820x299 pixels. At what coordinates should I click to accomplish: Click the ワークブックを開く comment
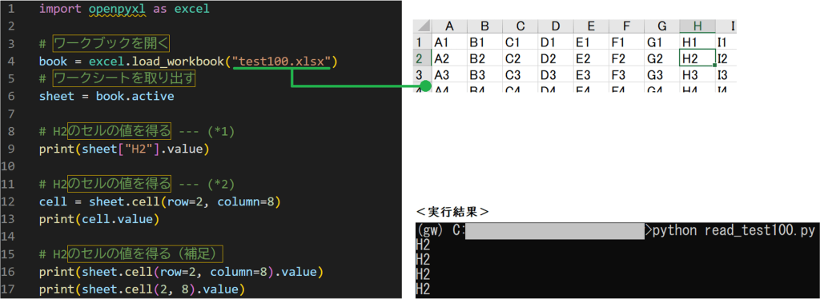(112, 44)
